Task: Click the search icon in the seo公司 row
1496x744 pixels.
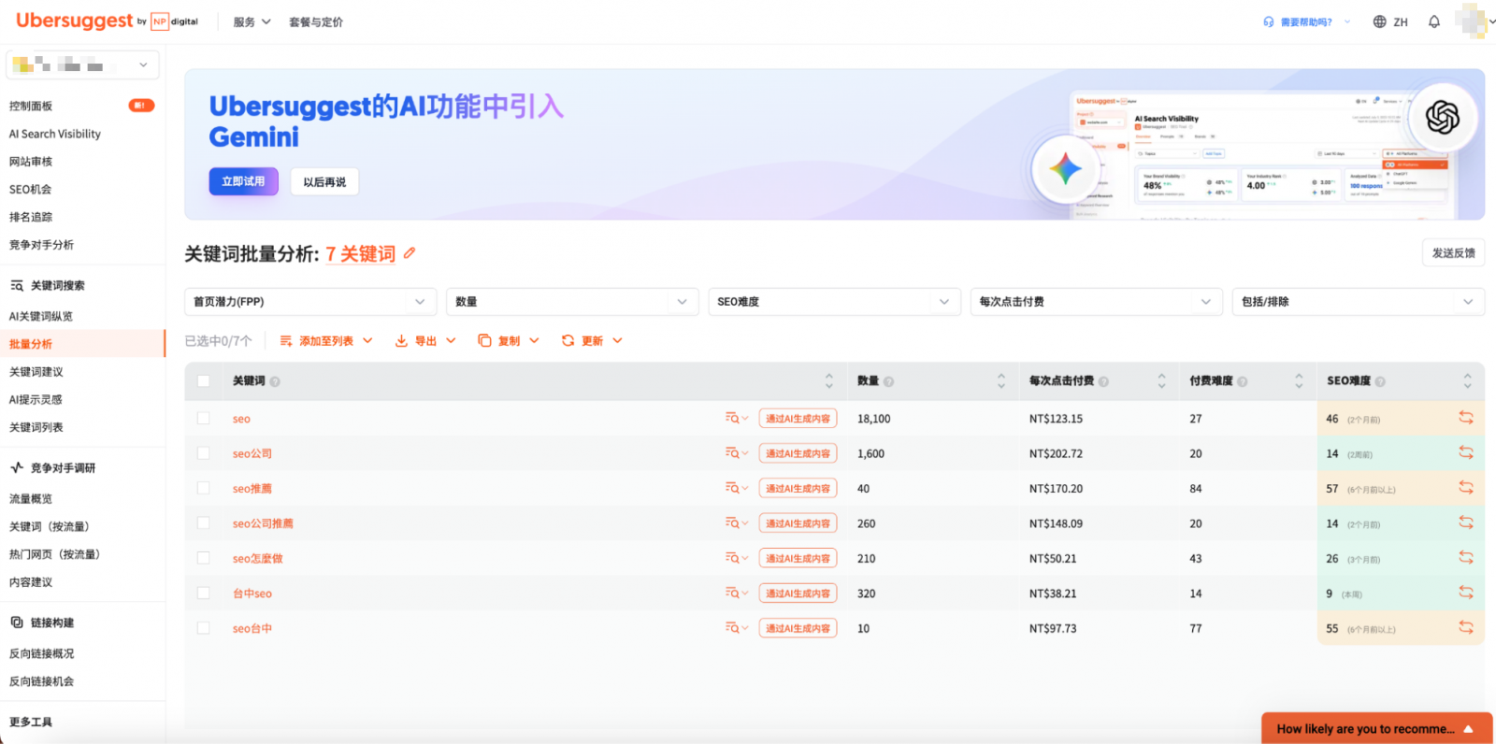Action: point(732,453)
